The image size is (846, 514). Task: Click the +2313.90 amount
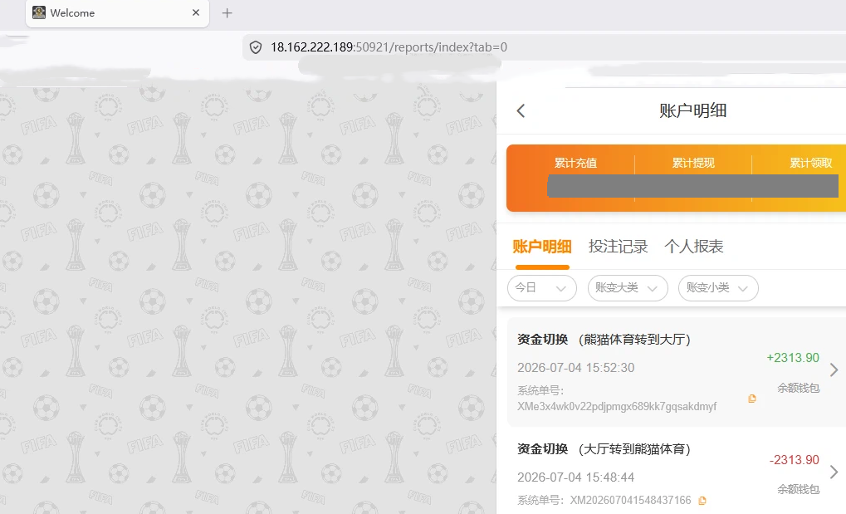[x=793, y=358]
